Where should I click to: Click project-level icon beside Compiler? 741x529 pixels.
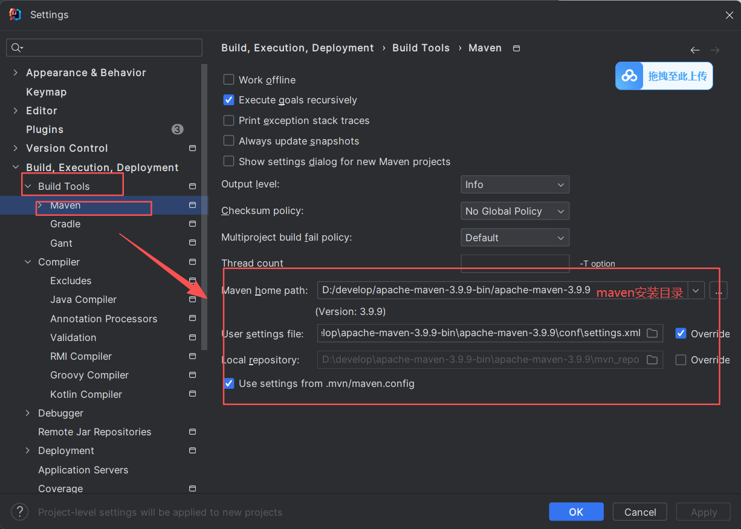click(x=192, y=262)
